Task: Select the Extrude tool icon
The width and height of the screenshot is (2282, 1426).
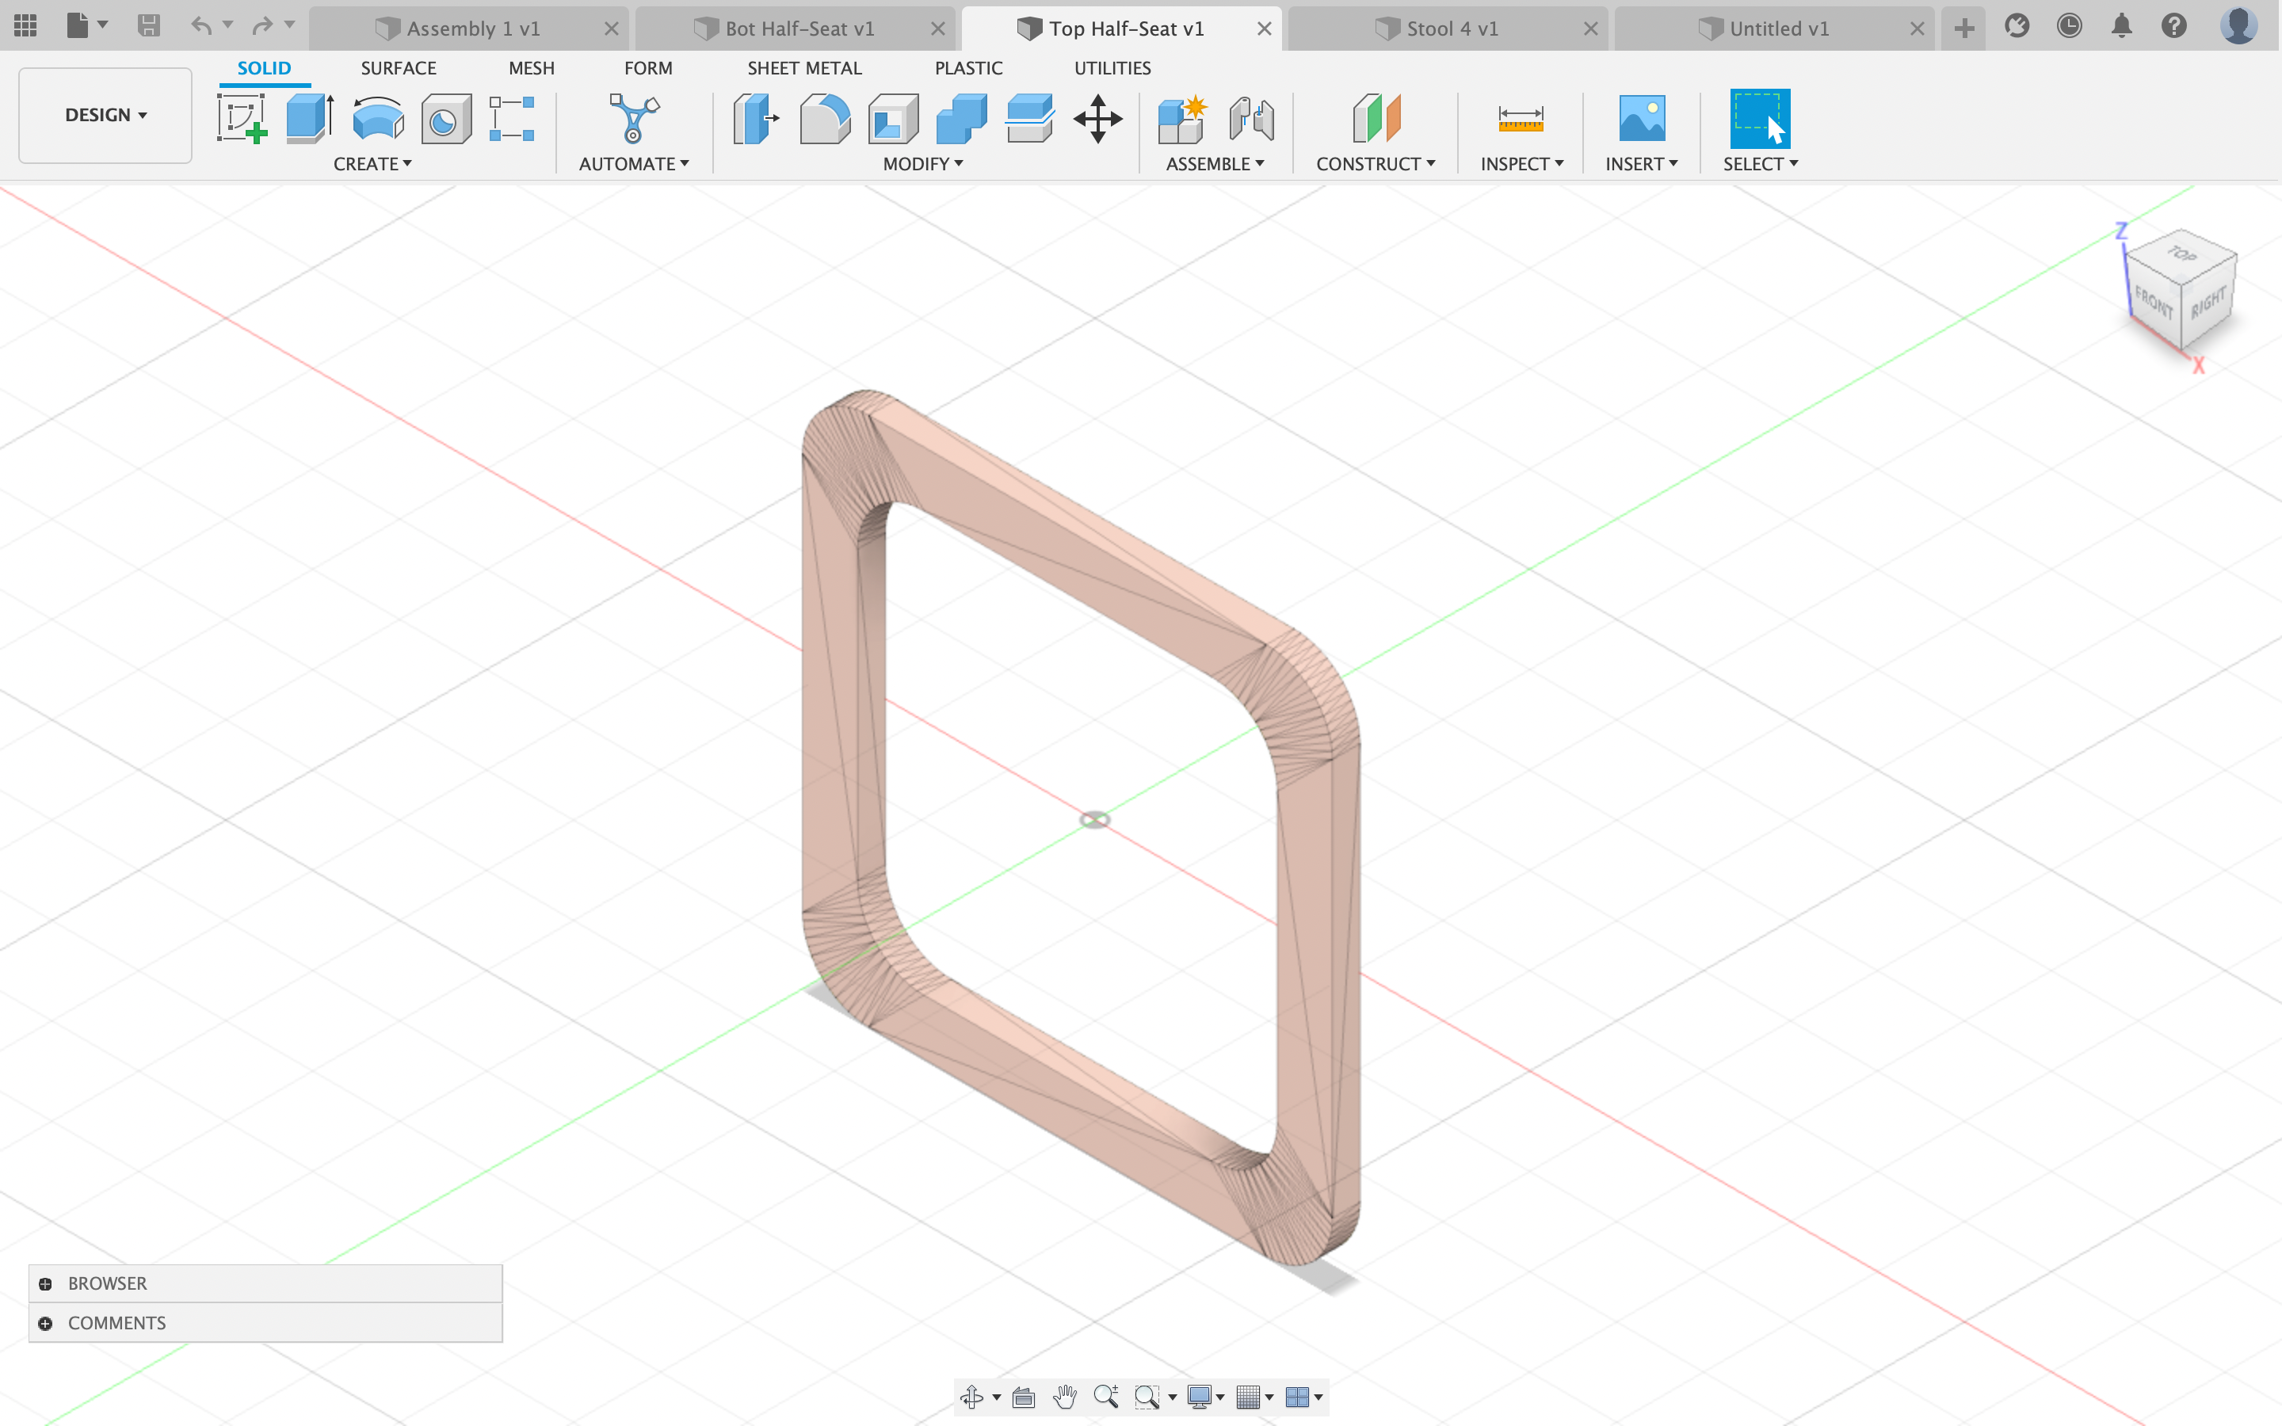Action: click(x=309, y=119)
